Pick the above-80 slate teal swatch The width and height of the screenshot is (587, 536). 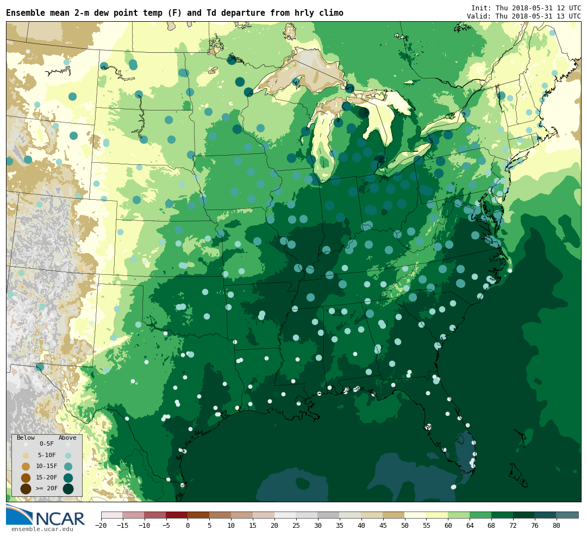567,515
